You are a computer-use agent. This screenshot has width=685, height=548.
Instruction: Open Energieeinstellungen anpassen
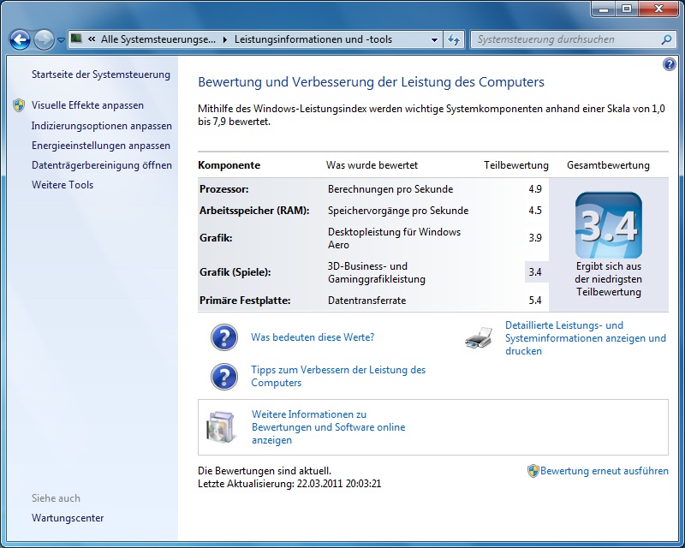tap(101, 146)
